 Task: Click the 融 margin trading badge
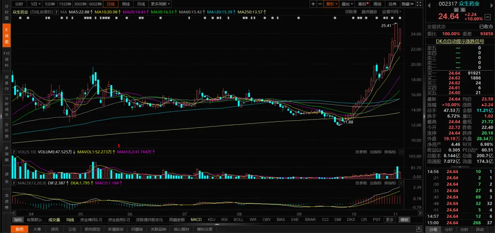pos(456,10)
